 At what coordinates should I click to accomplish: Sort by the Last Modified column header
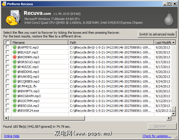(163, 43)
